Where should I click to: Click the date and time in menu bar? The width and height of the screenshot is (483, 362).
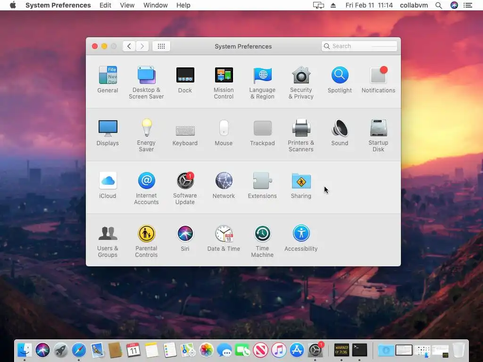point(369,5)
